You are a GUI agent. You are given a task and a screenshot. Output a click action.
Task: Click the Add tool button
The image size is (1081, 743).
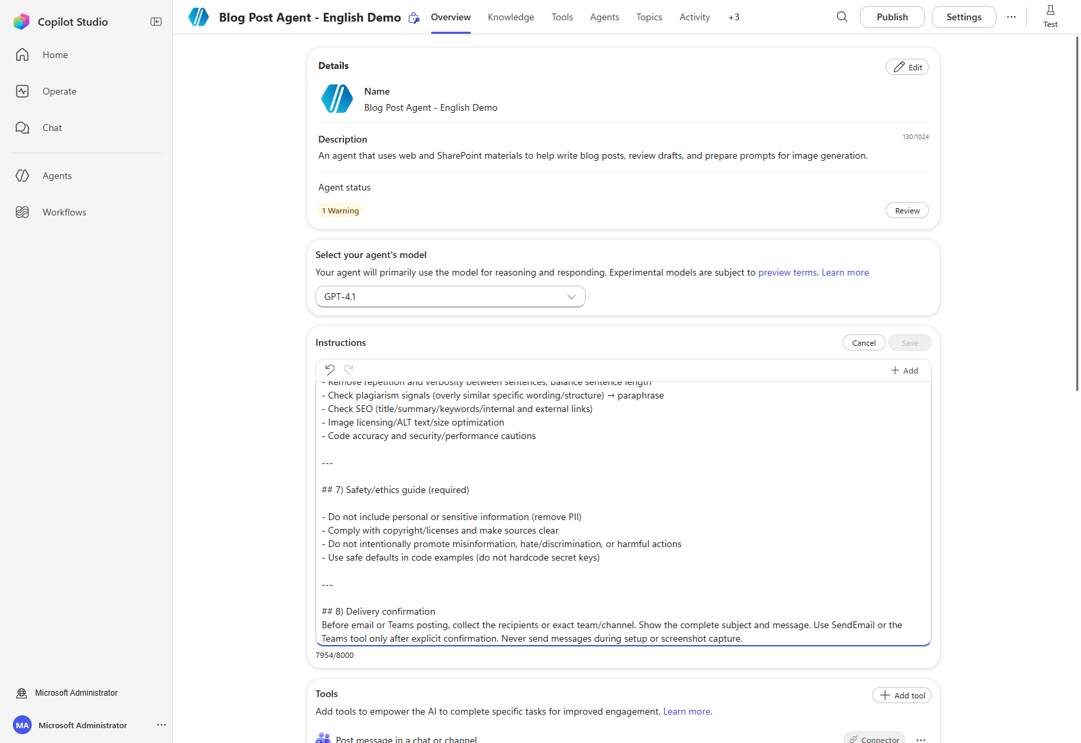click(902, 696)
